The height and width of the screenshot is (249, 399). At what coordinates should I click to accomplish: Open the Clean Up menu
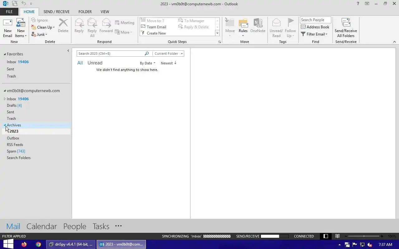point(43,27)
